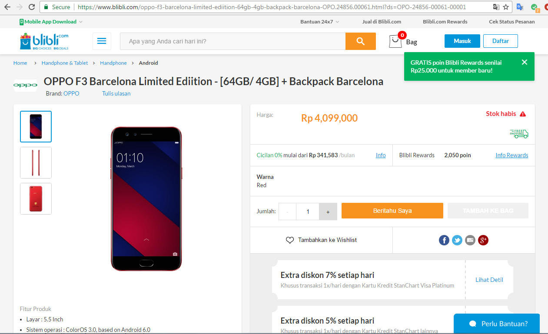This screenshot has height=334, width=548.
Task: Open Cek Status Pesanan menu item
Action: [512, 21]
